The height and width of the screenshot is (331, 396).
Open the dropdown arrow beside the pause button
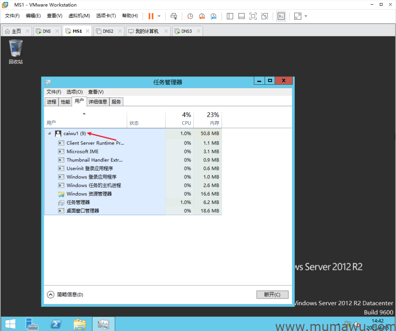(159, 16)
